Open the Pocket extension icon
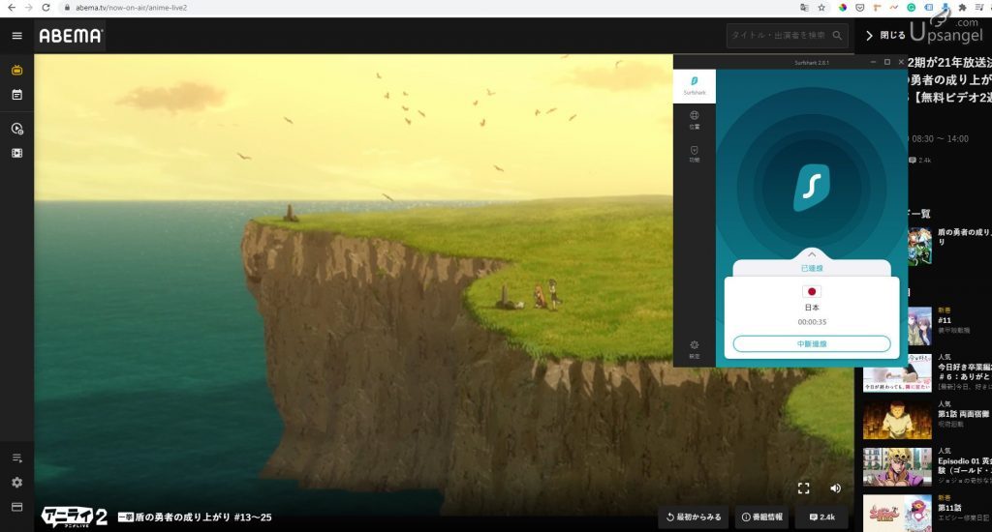This screenshot has height=532, width=992. click(860, 8)
